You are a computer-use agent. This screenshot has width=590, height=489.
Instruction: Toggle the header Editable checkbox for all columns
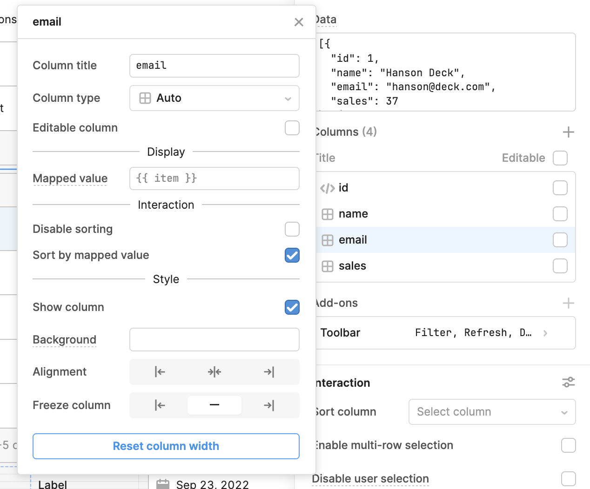click(560, 158)
